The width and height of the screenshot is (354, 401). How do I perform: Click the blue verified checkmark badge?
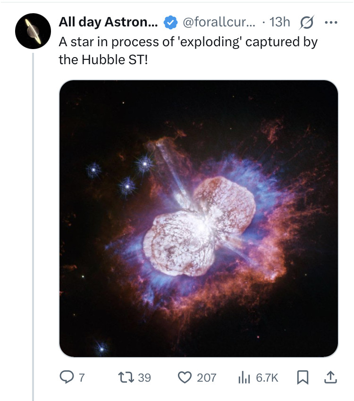[x=170, y=22]
